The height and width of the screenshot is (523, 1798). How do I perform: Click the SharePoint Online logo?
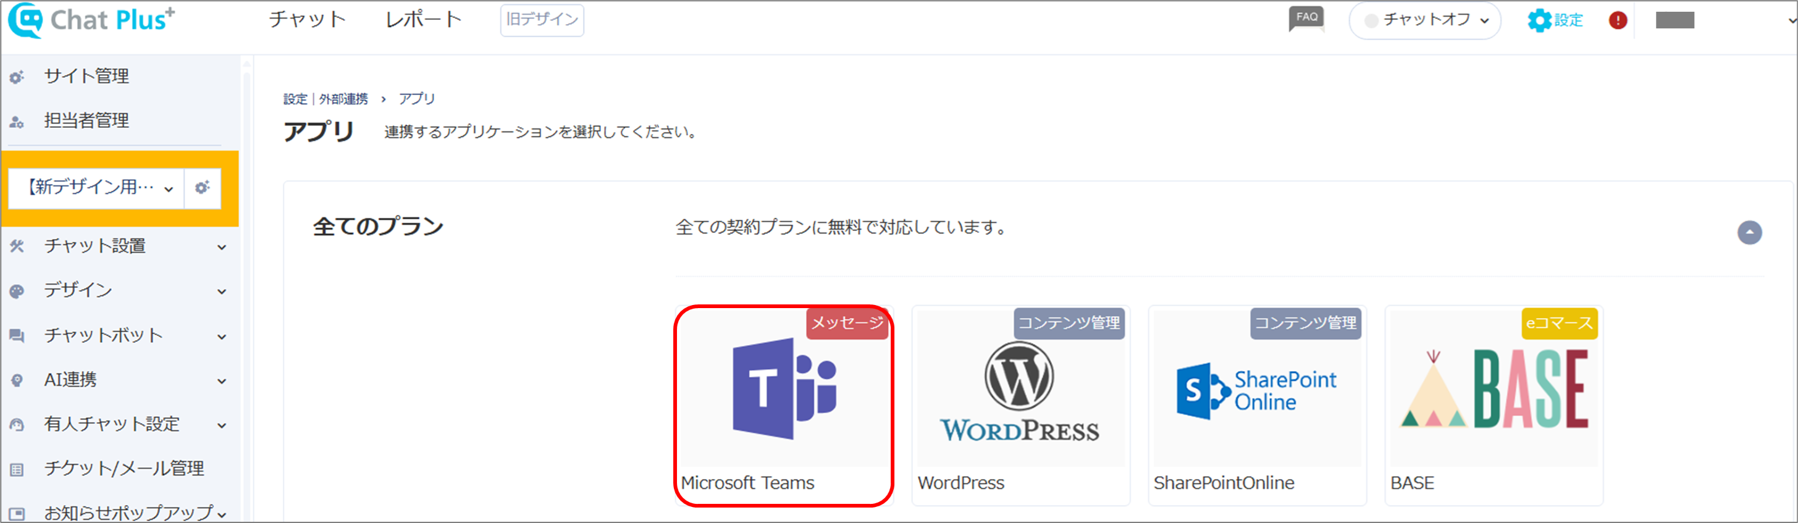[1256, 391]
